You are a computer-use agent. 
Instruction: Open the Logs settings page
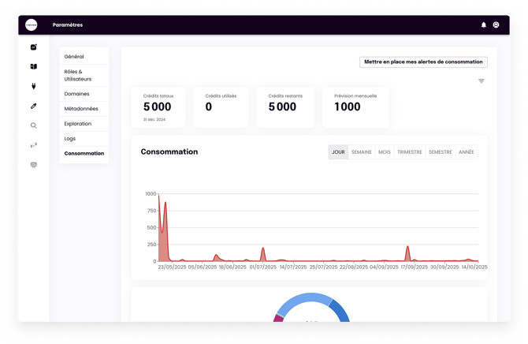(70, 138)
